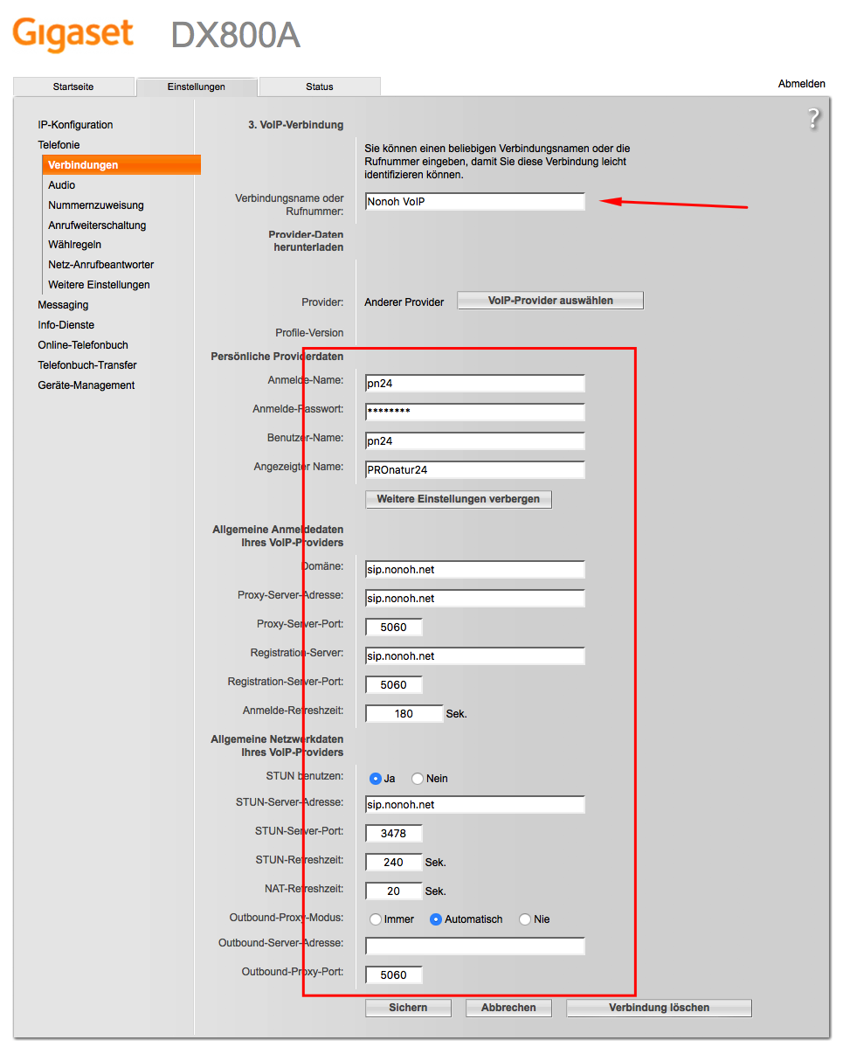Open the Status tab
The width and height of the screenshot is (843, 1047).
point(320,87)
